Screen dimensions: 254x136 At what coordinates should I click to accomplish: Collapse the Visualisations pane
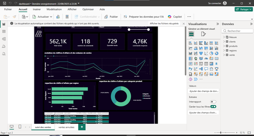click(218, 24)
